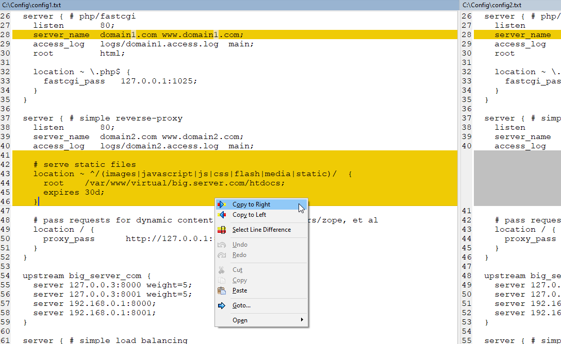The image size is (561, 344).
Task: Select the config1.txt file path header
Action: pyautogui.click(x=30, y=5)
